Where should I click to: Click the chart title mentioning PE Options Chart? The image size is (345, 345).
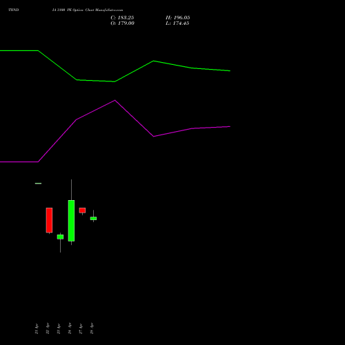click(88, 10)
